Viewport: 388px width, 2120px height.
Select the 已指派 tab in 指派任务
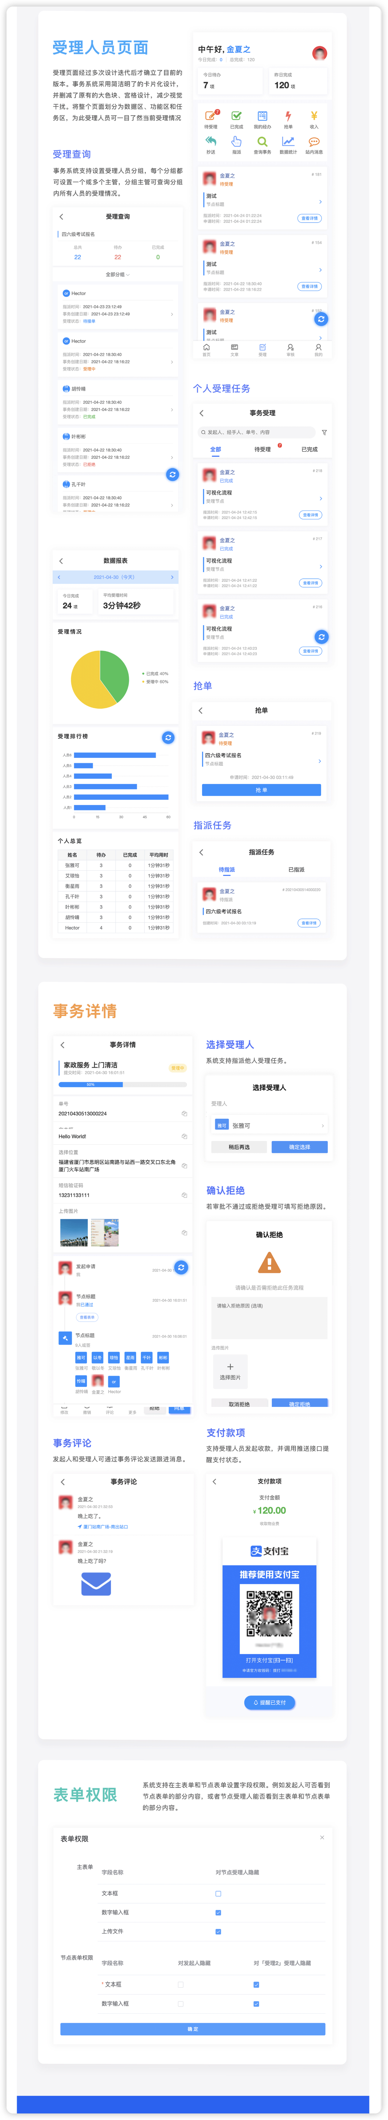click(296, 869)
